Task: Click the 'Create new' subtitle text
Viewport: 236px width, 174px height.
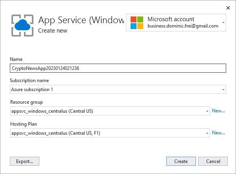Action: point(53,31)
